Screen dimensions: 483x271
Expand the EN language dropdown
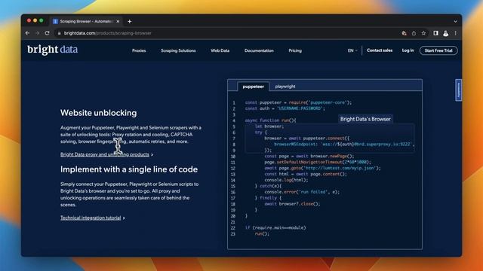tap(352, 50)
